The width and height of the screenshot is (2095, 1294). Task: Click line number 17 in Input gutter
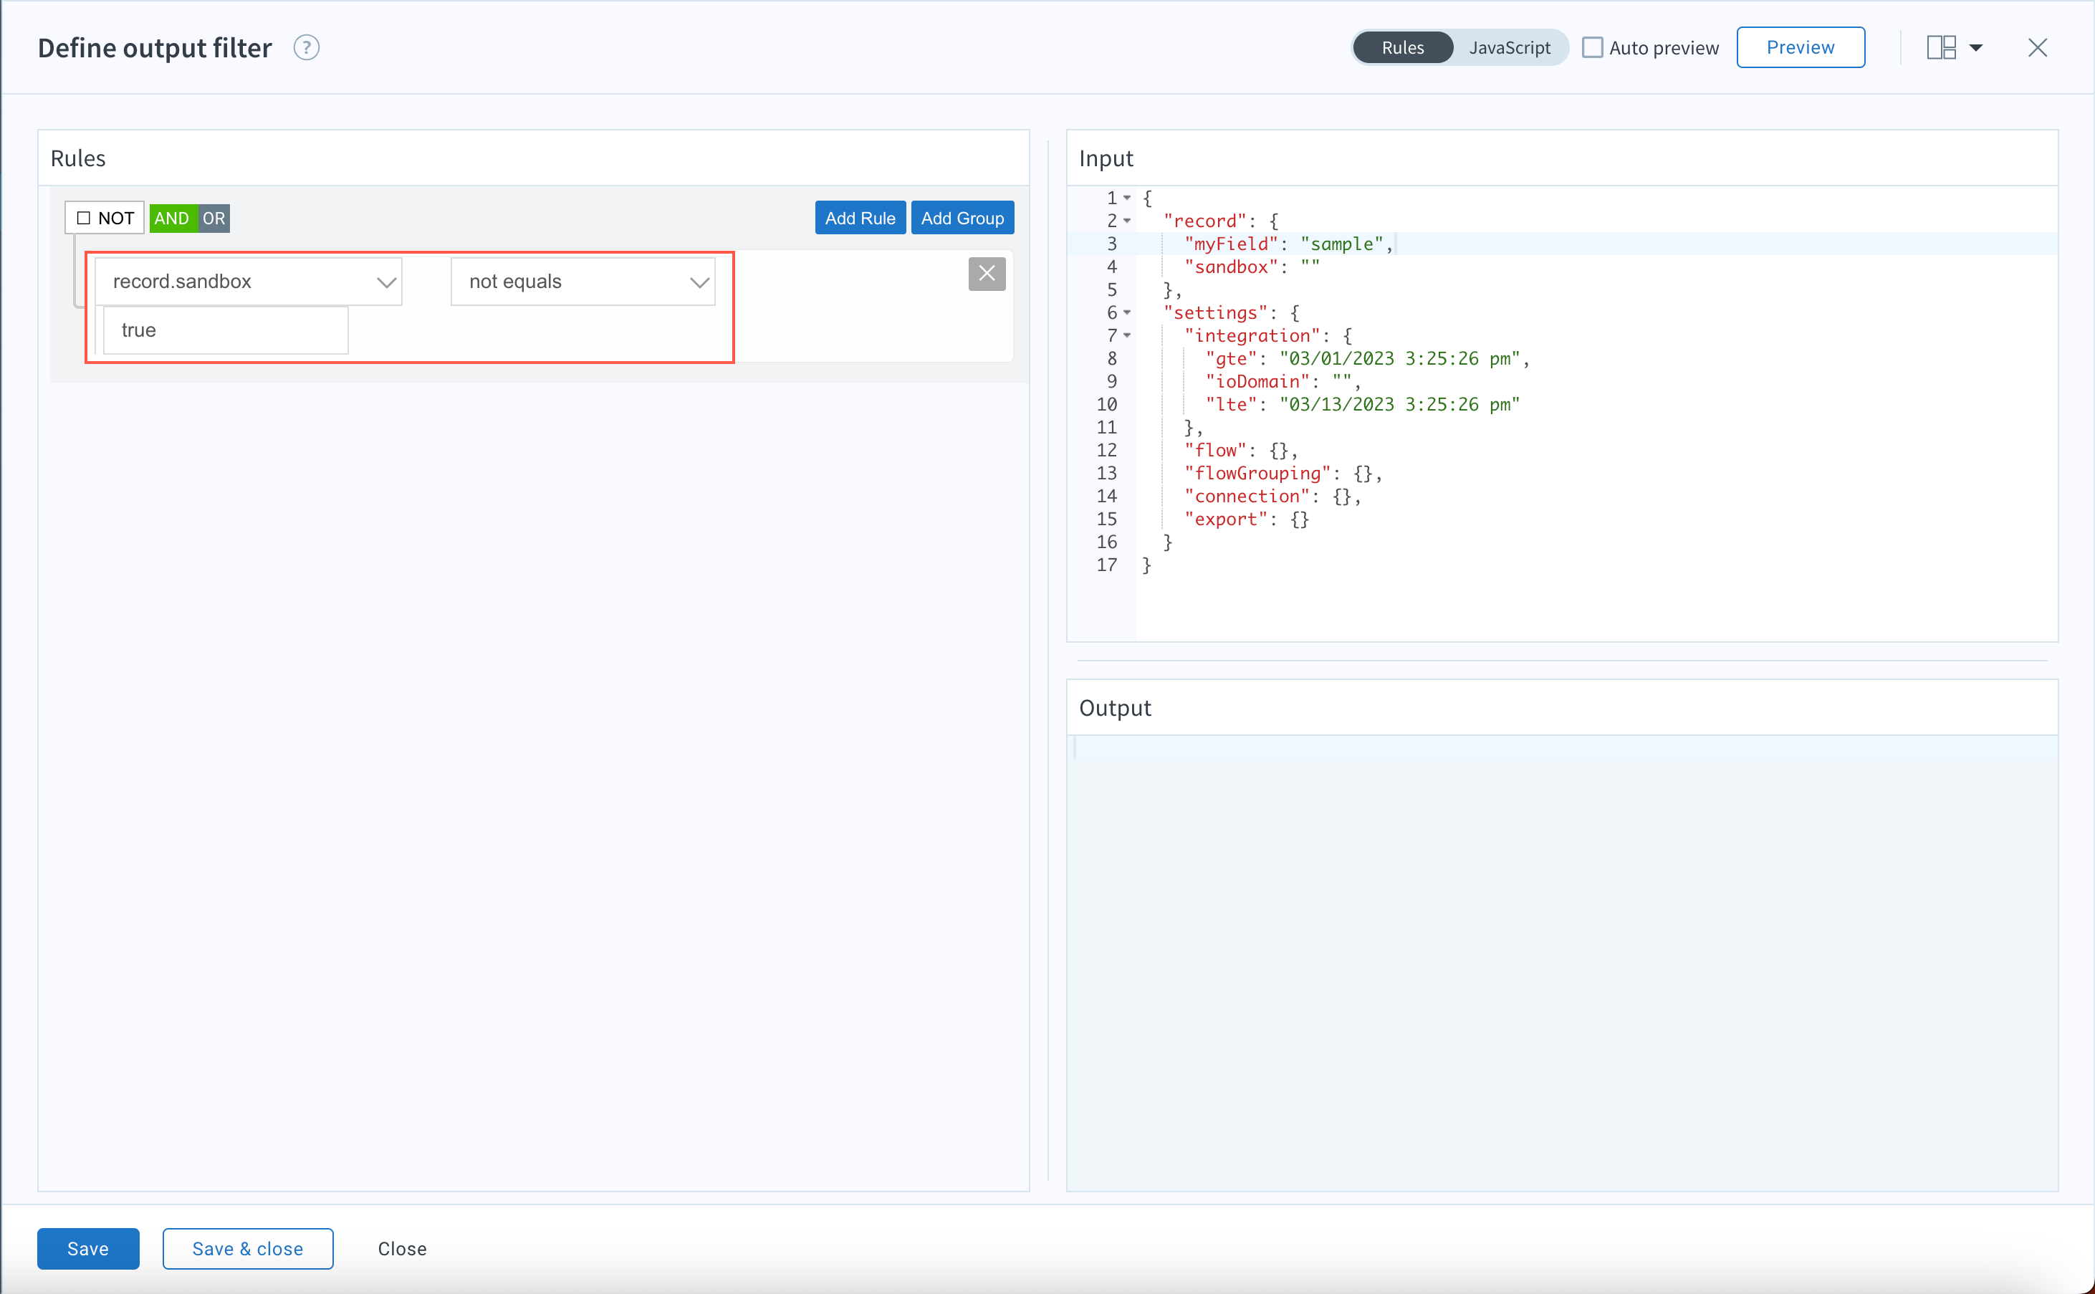[1106, 565]
